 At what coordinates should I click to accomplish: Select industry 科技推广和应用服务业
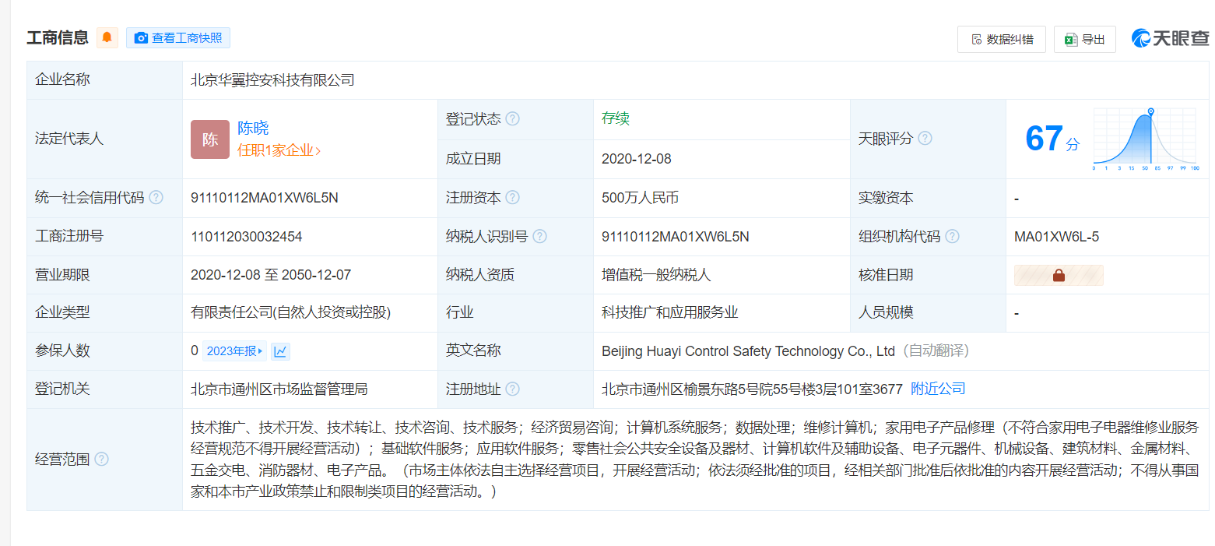tap(670, 313)
